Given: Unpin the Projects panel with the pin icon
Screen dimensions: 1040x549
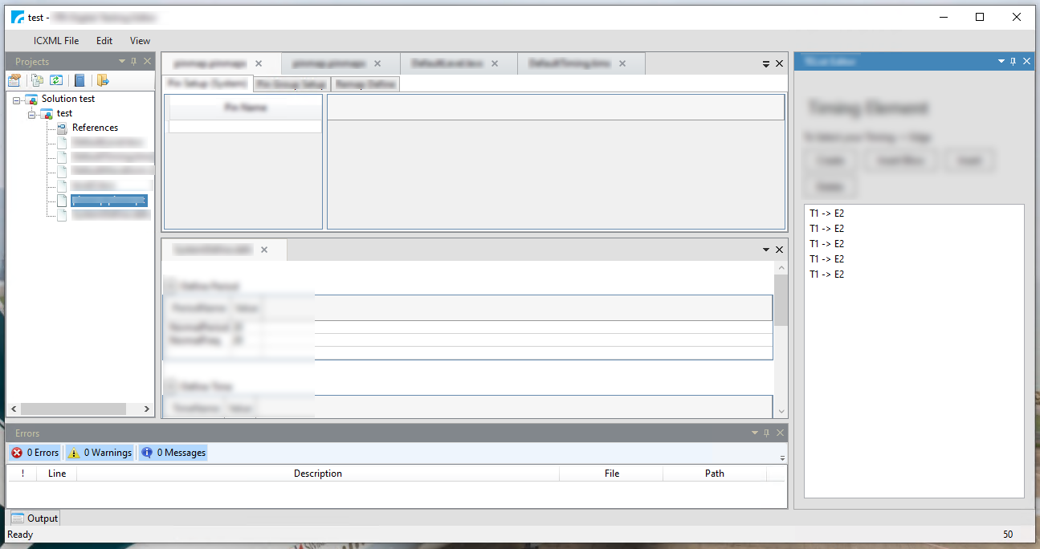Looking at the screenshot, I should point(134,60).
